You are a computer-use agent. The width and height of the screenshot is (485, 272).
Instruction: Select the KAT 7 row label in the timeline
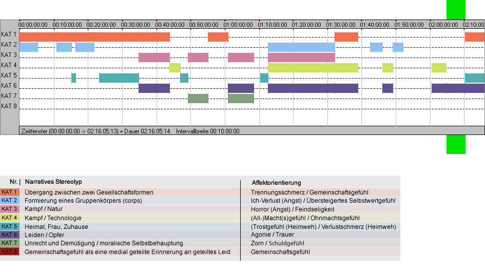point(9,96)
